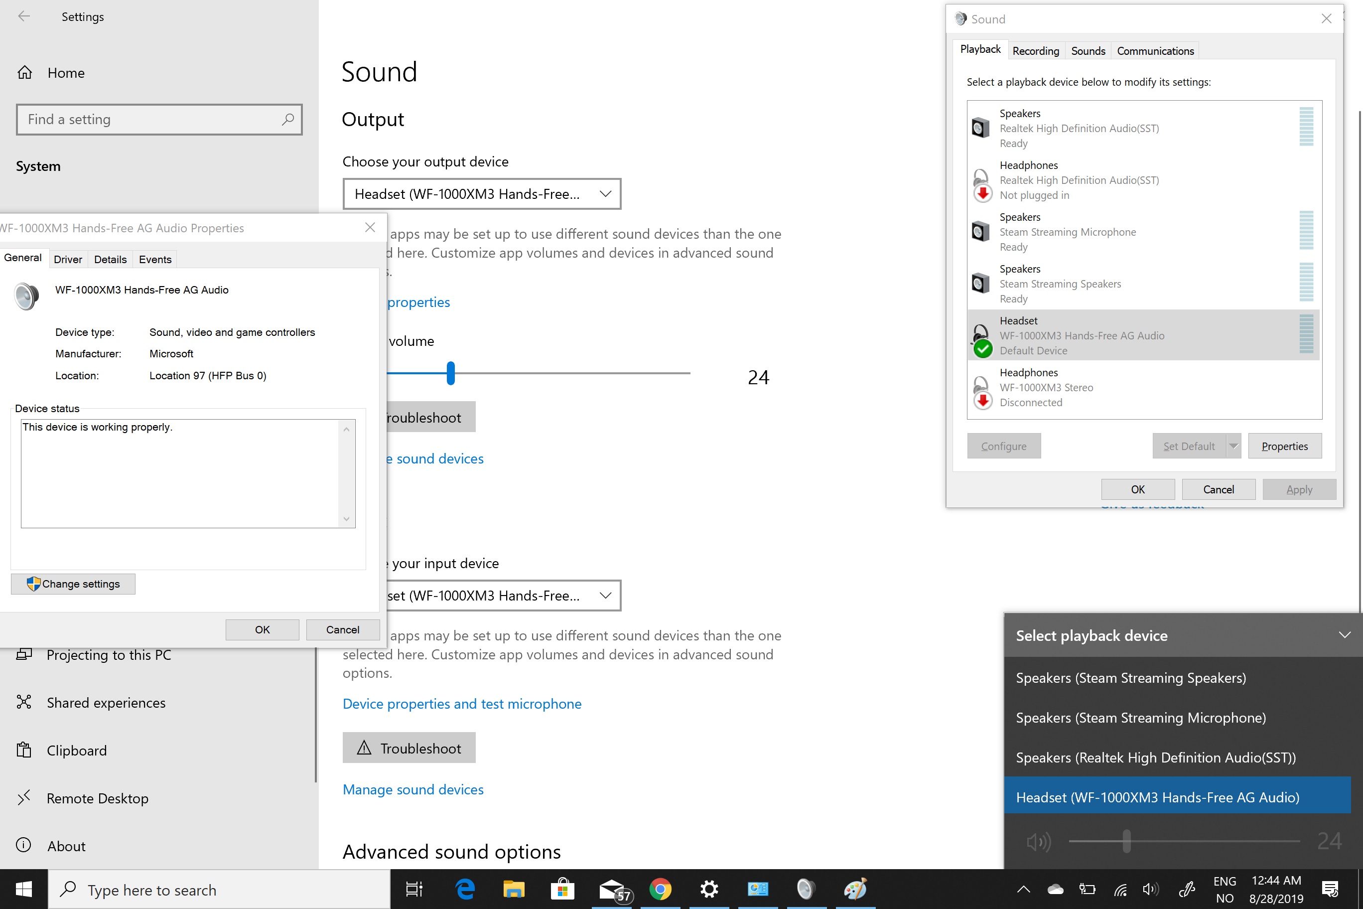Open File Explorer from taskbar
The image size is (1363, 909).
514,889
